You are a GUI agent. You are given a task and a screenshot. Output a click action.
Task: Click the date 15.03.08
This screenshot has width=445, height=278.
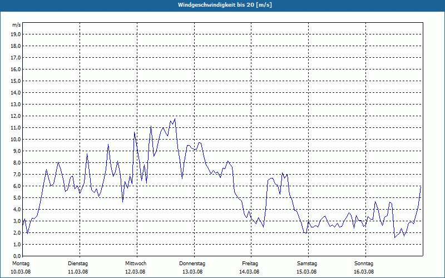point(306,272)
